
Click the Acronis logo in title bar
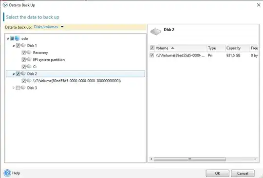tap(5, 5)
